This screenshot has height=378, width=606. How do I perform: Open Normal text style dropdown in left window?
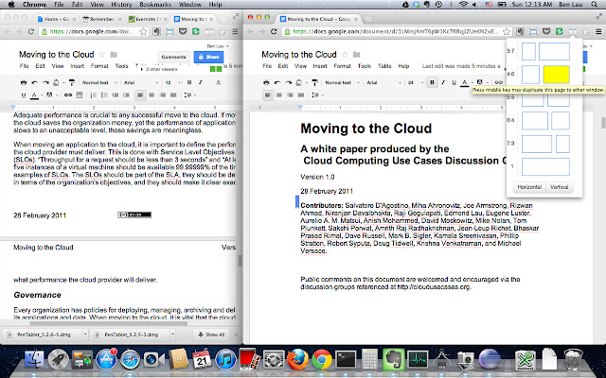pos(98,82)
